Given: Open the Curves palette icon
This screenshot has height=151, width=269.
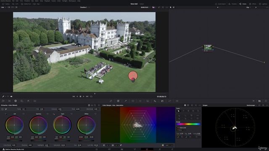Looking at the screenshot, I should [111, 101].
